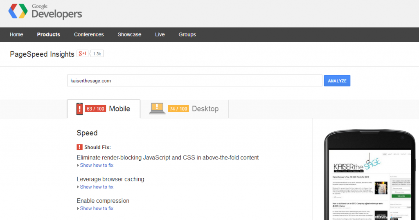Click the Should Fix: label

tap(97, 147)
